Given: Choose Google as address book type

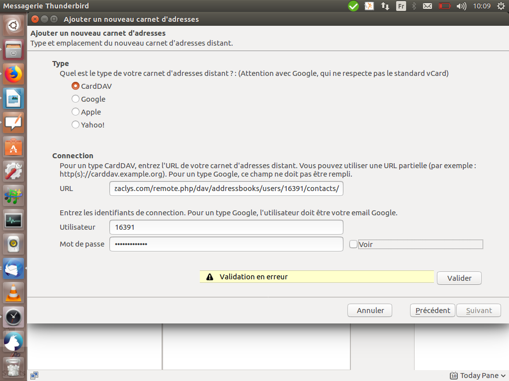Looking at the screenshot, I should coord(76,99).
